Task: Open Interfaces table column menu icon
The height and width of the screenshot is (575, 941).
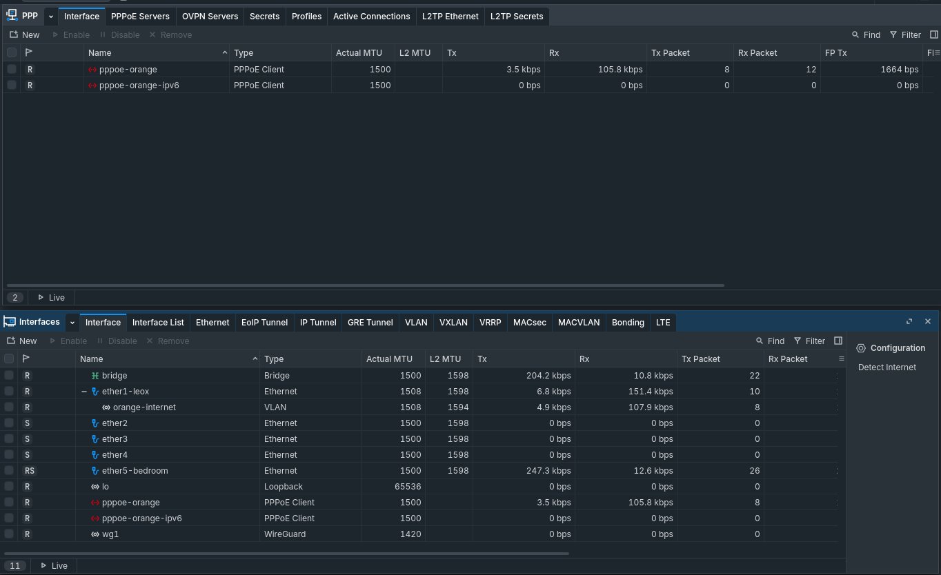Action: pyautogui.click(x=842, y=359)
